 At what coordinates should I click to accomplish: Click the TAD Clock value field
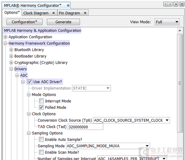[85, 127]
